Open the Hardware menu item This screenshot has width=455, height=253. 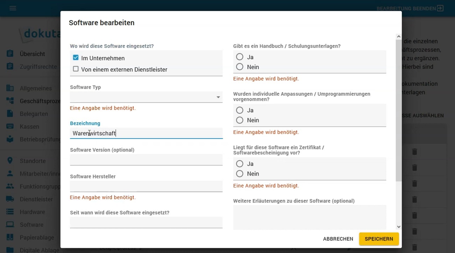(32, 212)
